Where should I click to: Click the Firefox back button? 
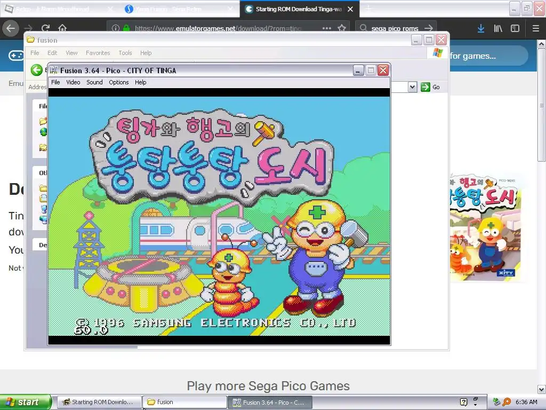pyautogui.click(x=11, y=28)
